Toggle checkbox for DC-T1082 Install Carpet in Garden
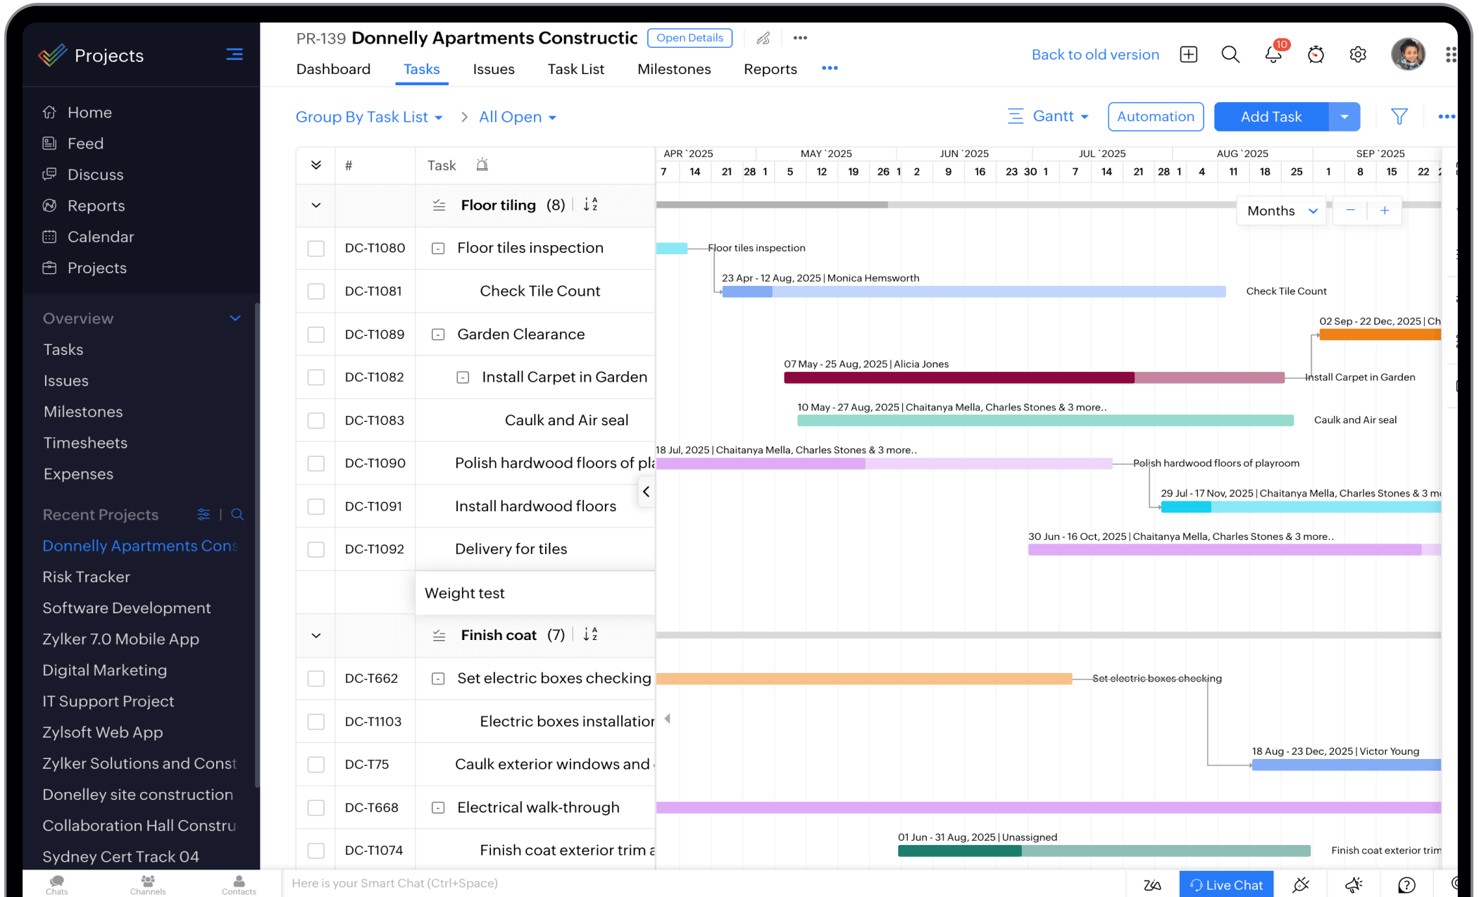 click(x=316, y=377)
